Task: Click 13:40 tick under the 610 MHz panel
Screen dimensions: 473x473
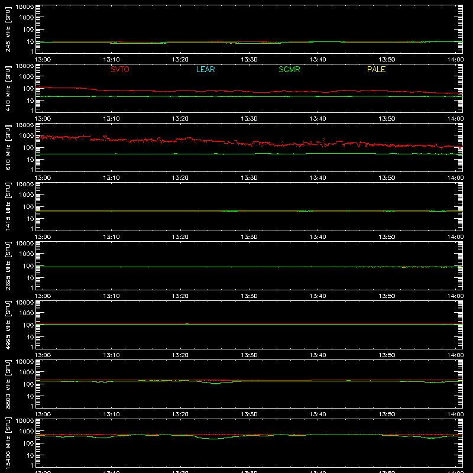Action: [x=318, y=178]
